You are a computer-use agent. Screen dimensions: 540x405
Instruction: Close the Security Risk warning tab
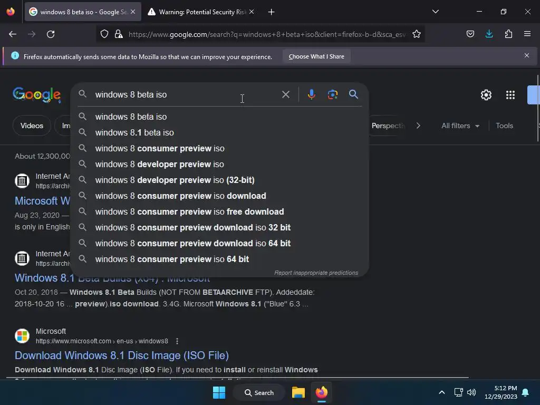click(252, 12)
